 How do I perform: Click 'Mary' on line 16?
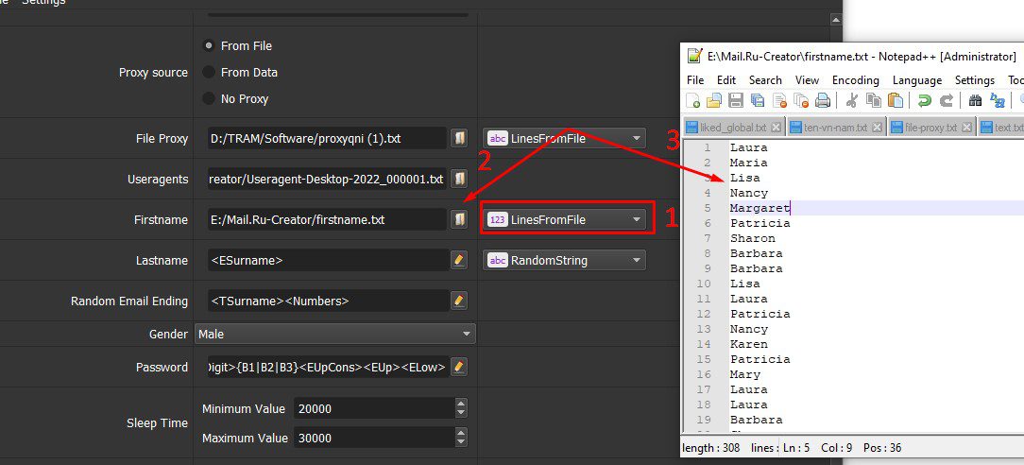click(x=745, y=375)
